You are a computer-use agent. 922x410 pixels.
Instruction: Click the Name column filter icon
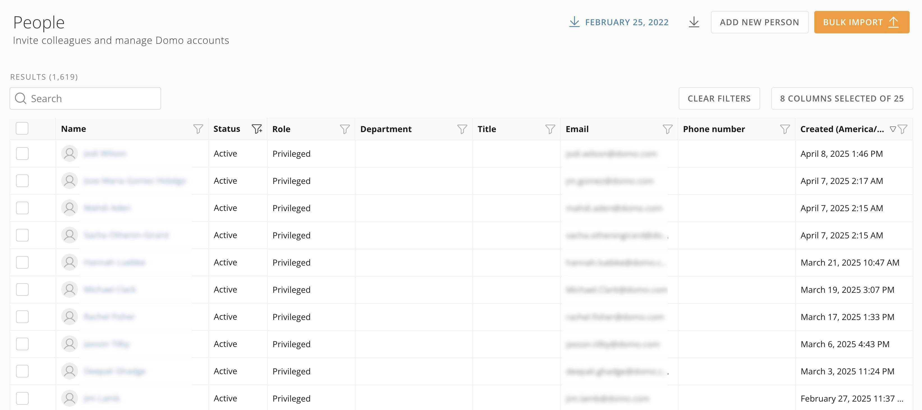(198, 129)
